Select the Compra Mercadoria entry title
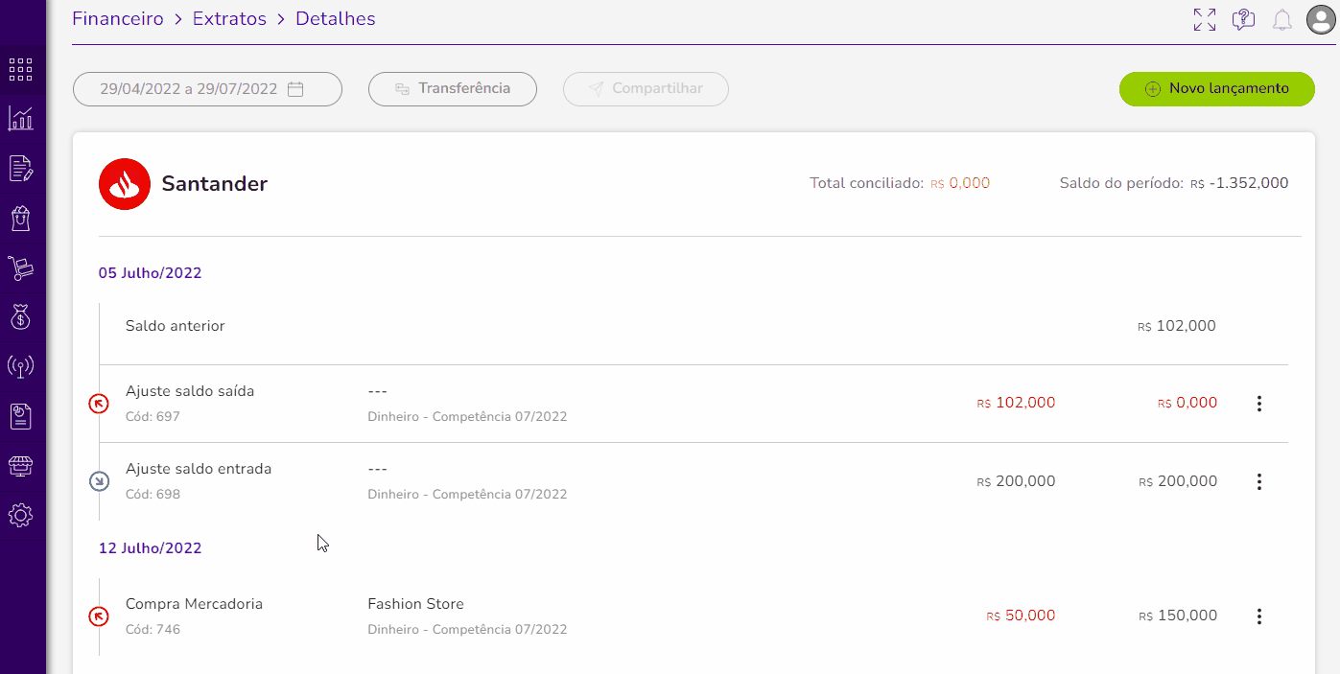This screenshot has height=674, width=1340. (x=194, y=604)
